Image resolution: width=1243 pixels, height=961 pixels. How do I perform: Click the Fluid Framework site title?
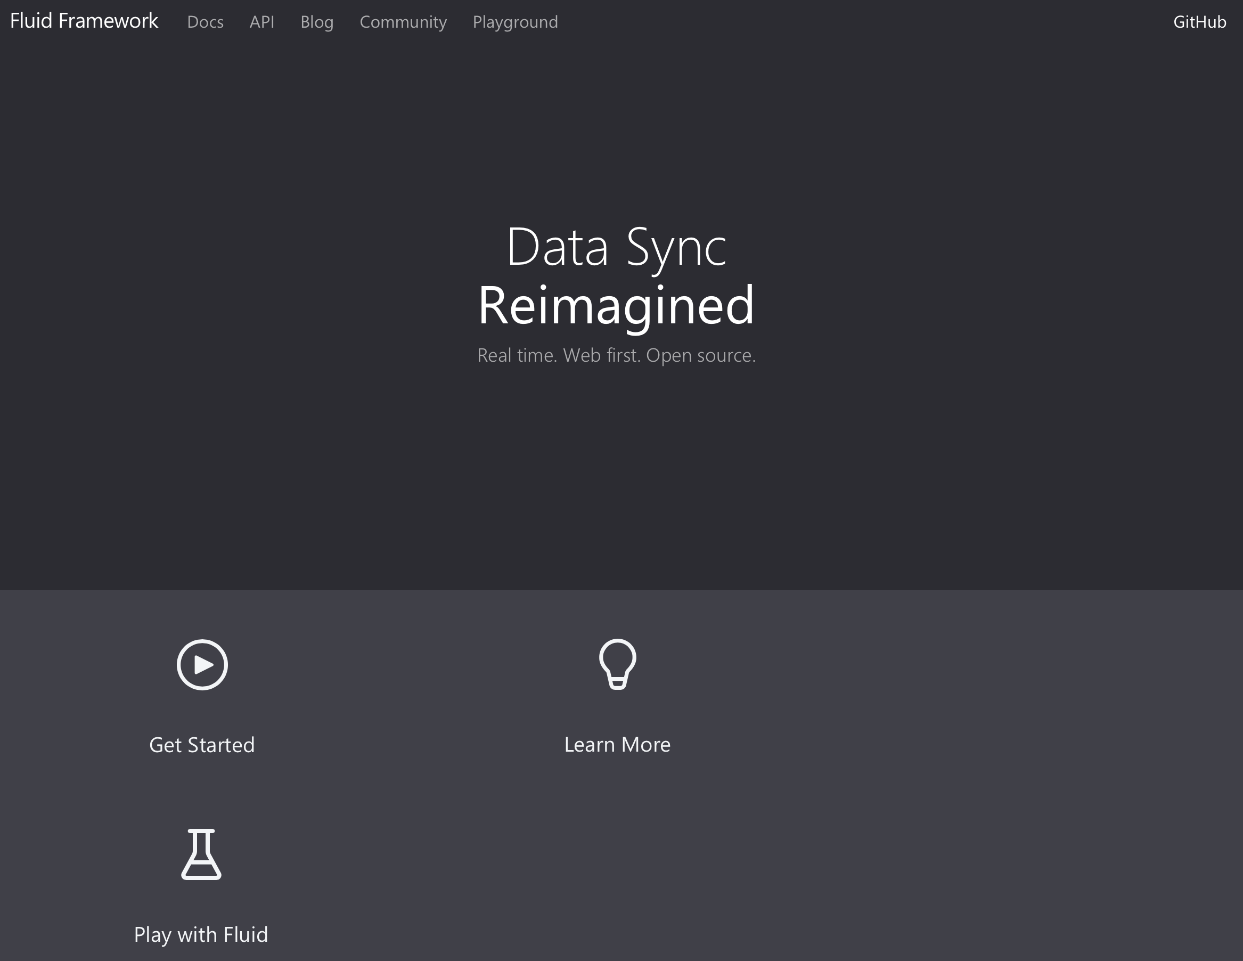[x=84, y=20]
